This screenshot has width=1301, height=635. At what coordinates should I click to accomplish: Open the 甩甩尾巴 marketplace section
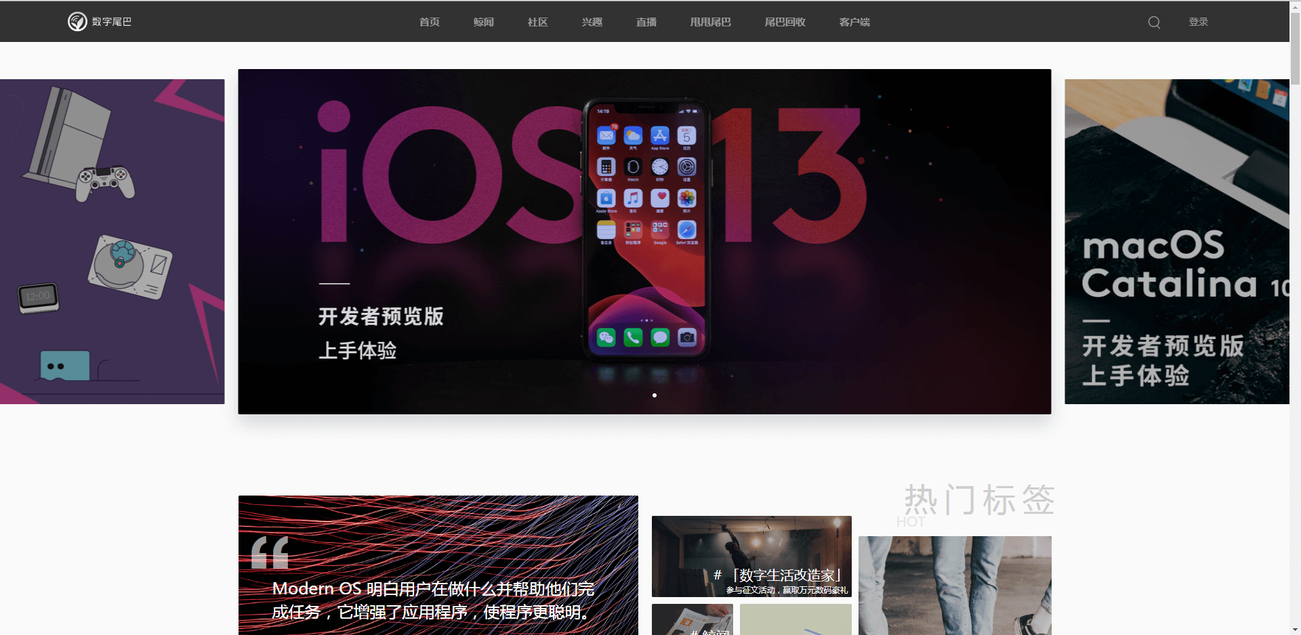click(709, 22)
